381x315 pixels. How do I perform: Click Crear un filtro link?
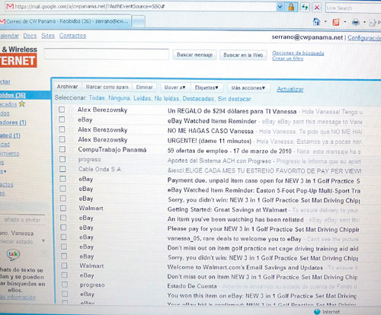coord(288,59)
